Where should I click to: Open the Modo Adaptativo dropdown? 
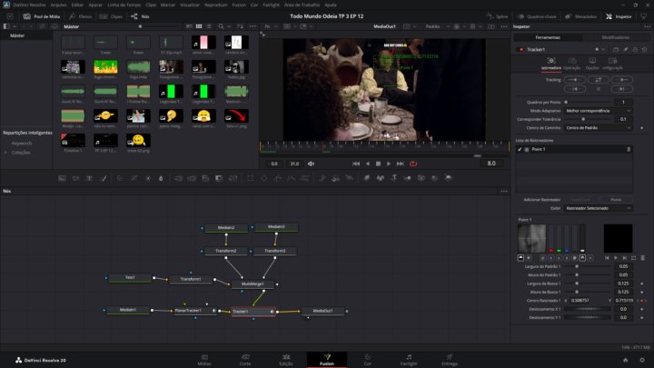[598, 110]
